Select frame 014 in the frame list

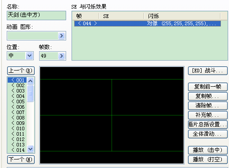(17, 150)
